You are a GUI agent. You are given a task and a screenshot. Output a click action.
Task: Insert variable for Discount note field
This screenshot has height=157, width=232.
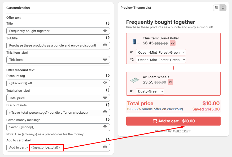pyautogui.click(x=108, y=105)
